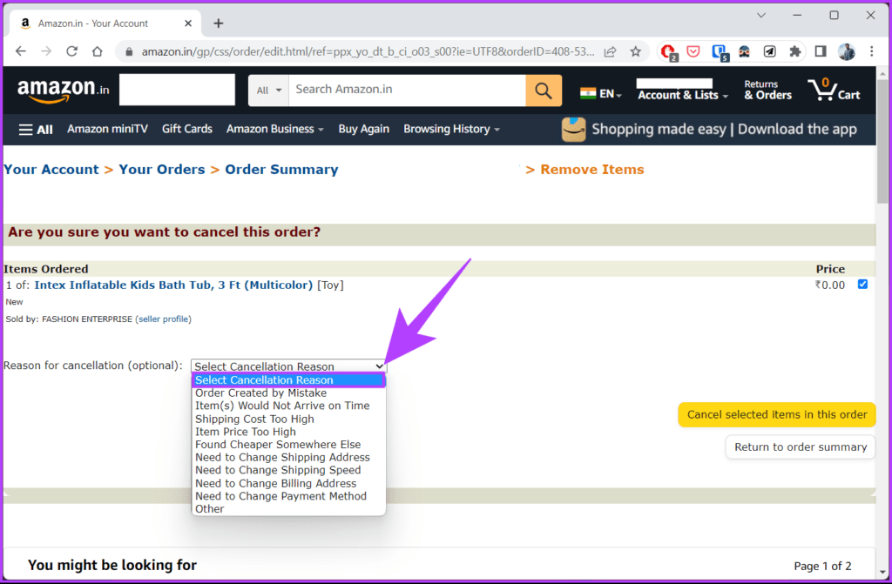
Task: Open the seller profile link
Action: coord(163,319)
